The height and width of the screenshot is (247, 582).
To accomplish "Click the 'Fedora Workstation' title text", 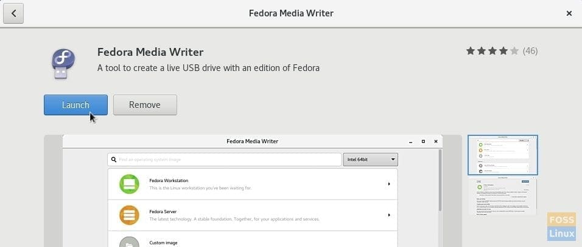I will pos(169,180).
